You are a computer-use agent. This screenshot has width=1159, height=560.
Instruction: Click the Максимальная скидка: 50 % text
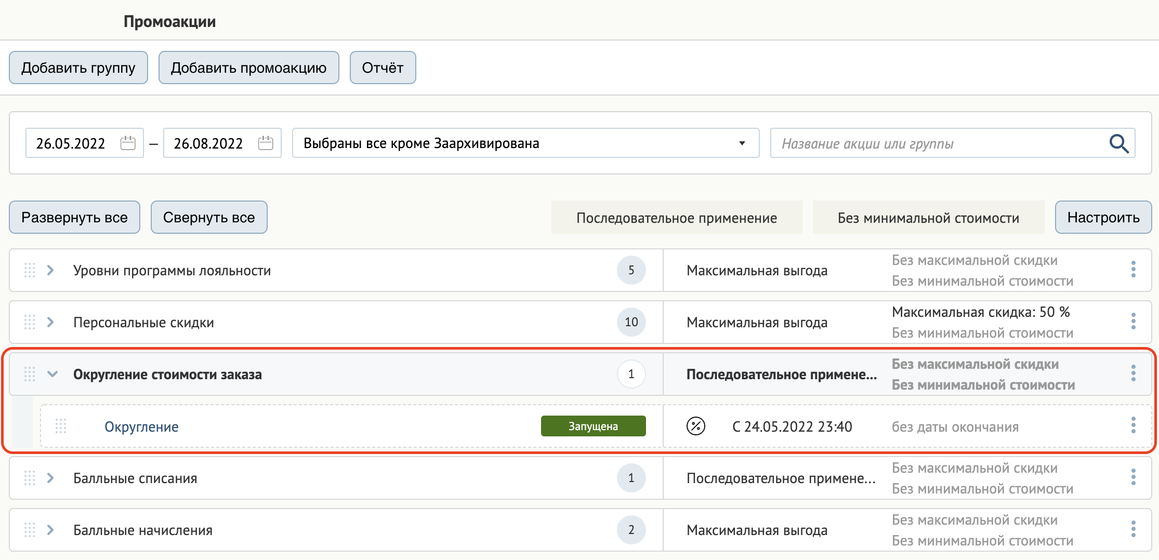tap(981, 312)
